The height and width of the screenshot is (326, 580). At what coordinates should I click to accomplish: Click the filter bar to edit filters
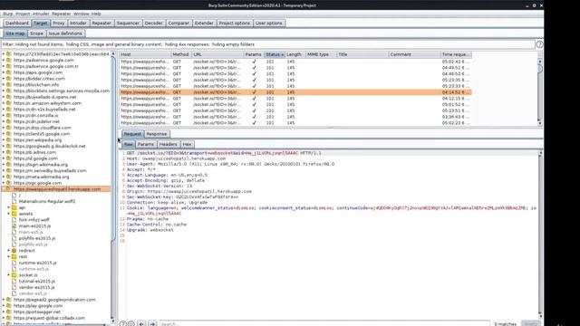(268, 44)
